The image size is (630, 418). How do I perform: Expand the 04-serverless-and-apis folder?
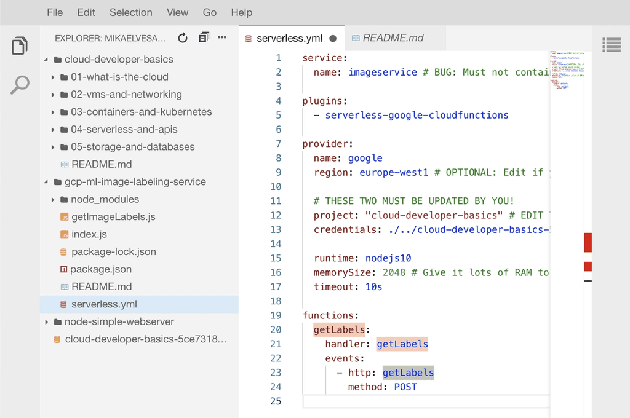(x=124, y=129)
